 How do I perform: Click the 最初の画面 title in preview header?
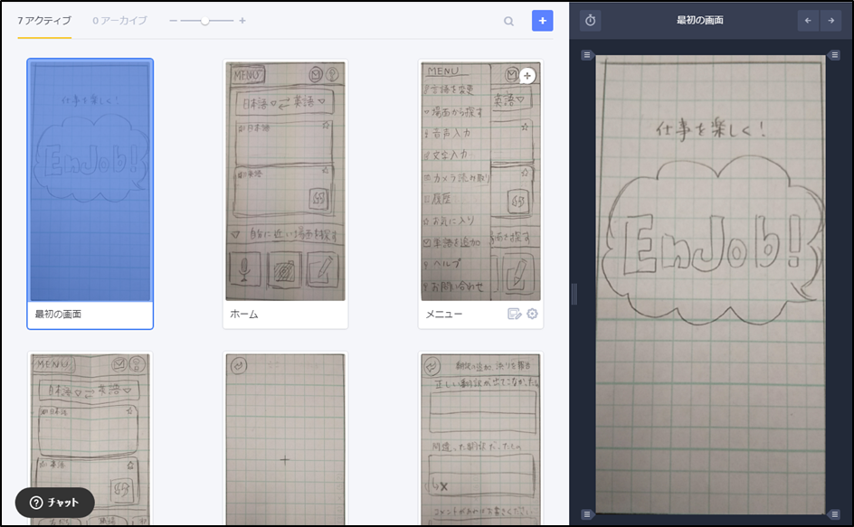pos(700,21)
